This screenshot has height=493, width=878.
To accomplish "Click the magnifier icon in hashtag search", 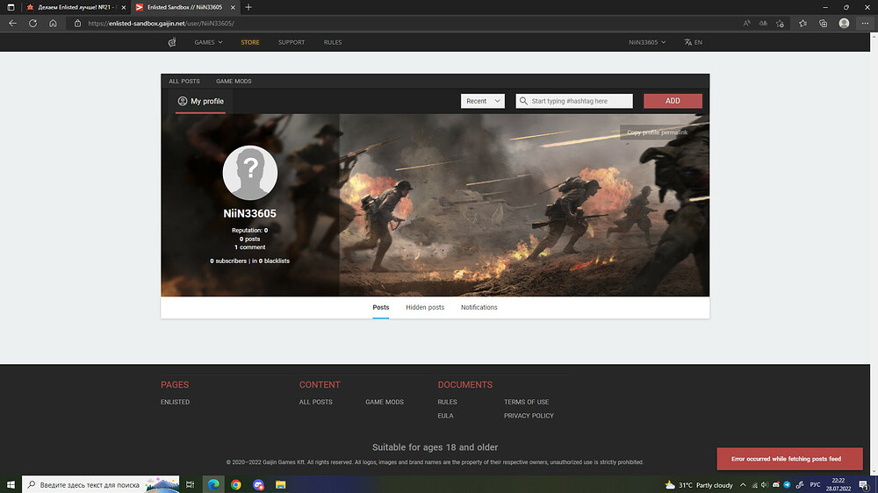I will (x=523, y=101).
